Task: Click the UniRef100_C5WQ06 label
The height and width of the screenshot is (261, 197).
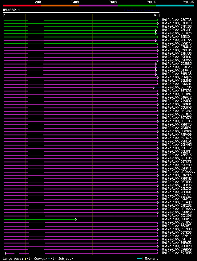Action: pos(177,107)
